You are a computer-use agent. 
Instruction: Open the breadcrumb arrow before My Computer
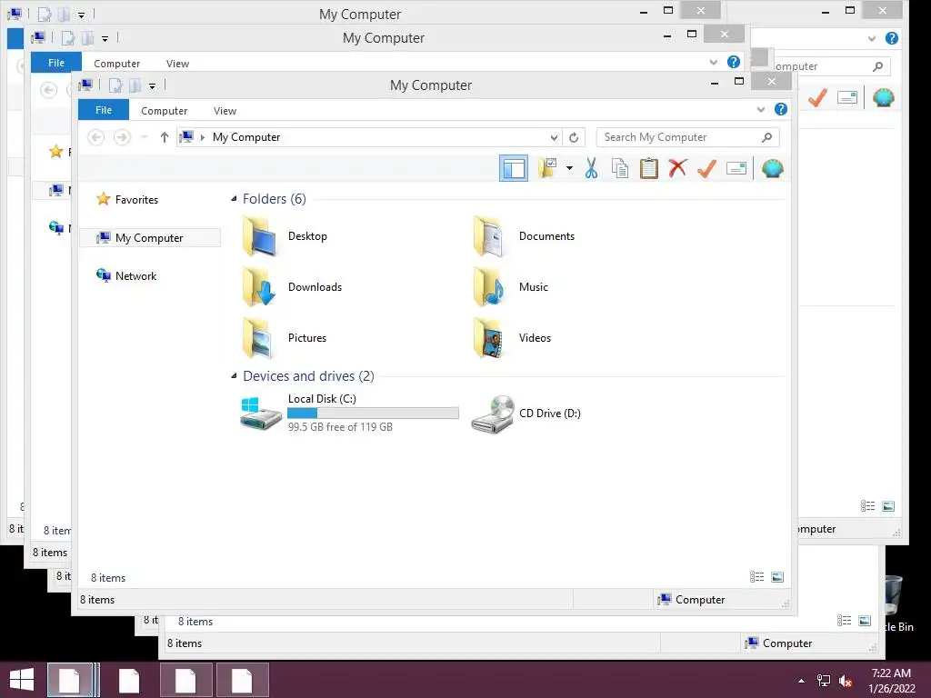(203, 138)
